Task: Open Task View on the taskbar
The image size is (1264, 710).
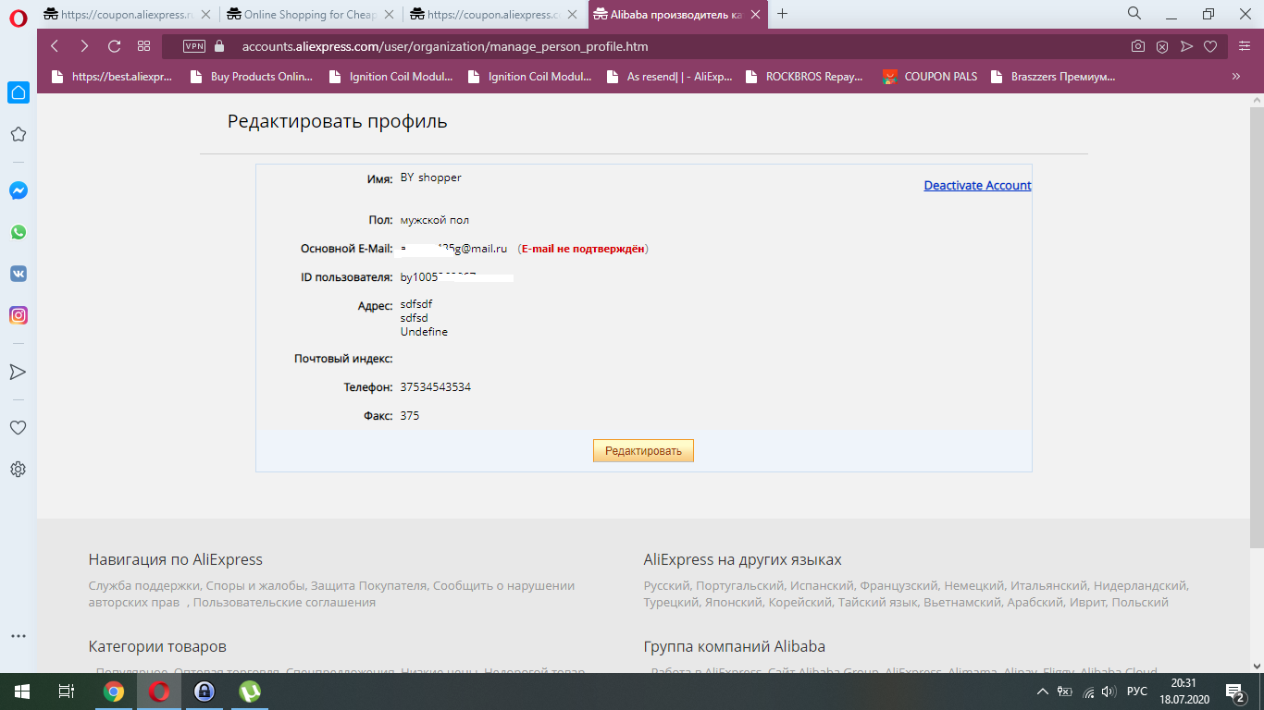Action: pyautogui.click(x=66, y=692)
